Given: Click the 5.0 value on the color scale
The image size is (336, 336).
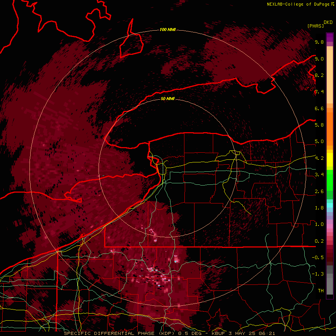Looking at the screenshot, I should pos(319,141).
